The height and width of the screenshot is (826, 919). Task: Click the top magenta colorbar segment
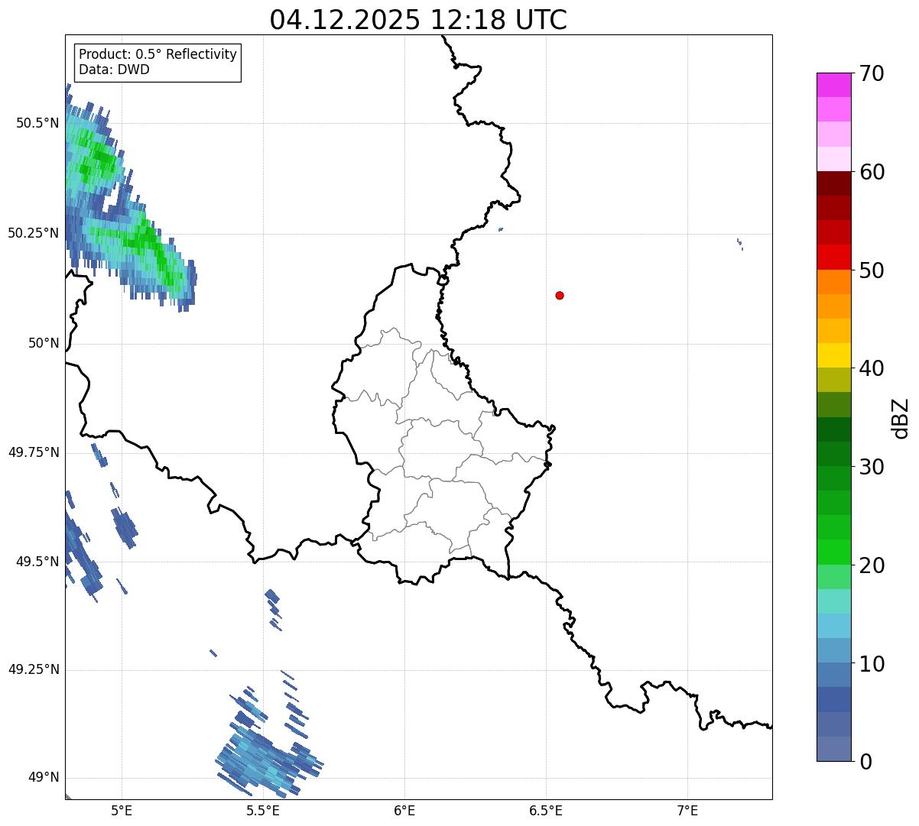(833, 85)
